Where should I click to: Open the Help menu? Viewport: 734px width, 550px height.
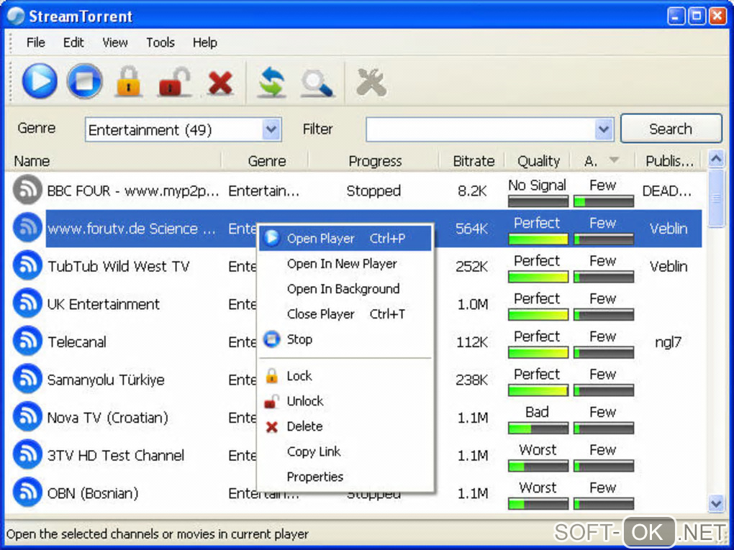[x=204, y=42]
